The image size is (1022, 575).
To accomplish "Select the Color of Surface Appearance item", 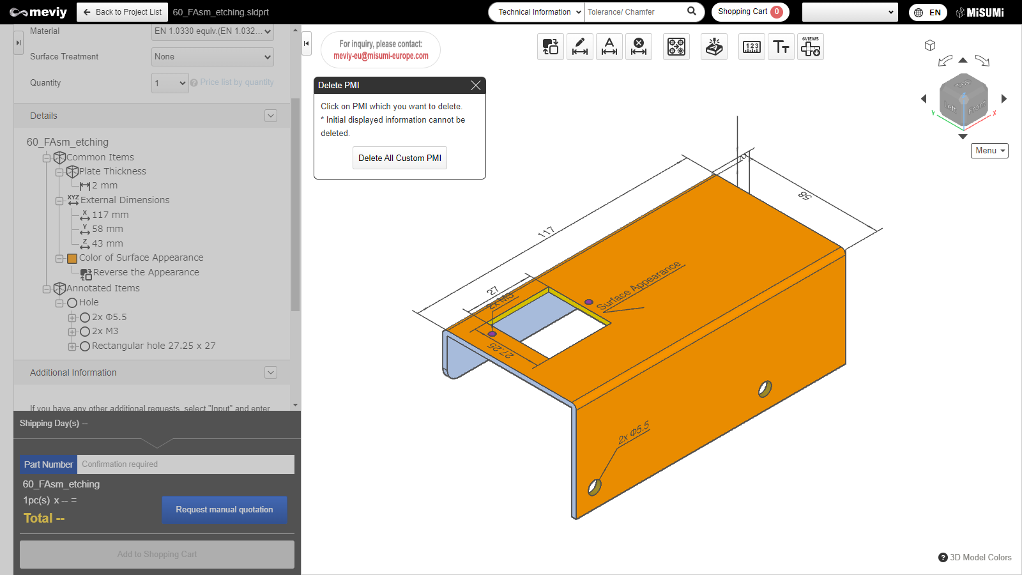I will coord(141,257).
